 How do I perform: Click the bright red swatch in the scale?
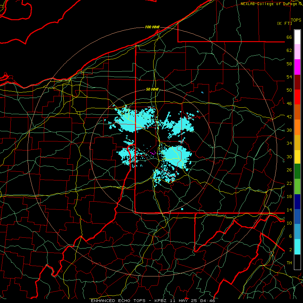click(x=297, y=97)
